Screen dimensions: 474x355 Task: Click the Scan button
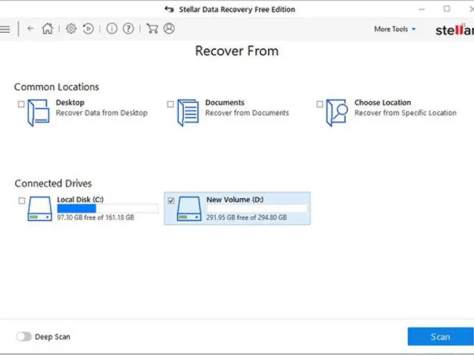[x=440, y=337]
